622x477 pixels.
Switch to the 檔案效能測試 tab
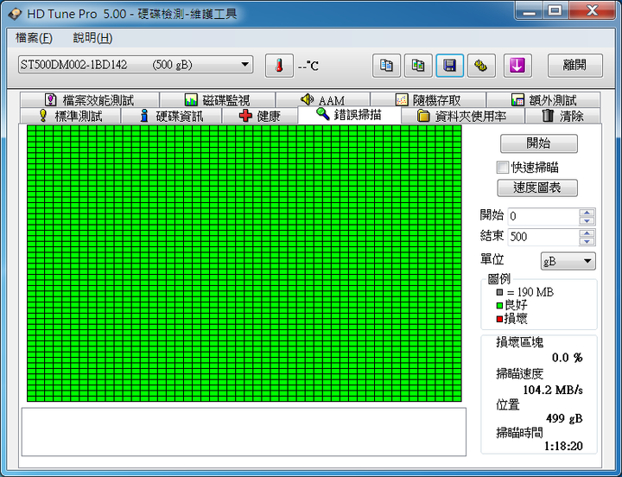coord(90,99)
